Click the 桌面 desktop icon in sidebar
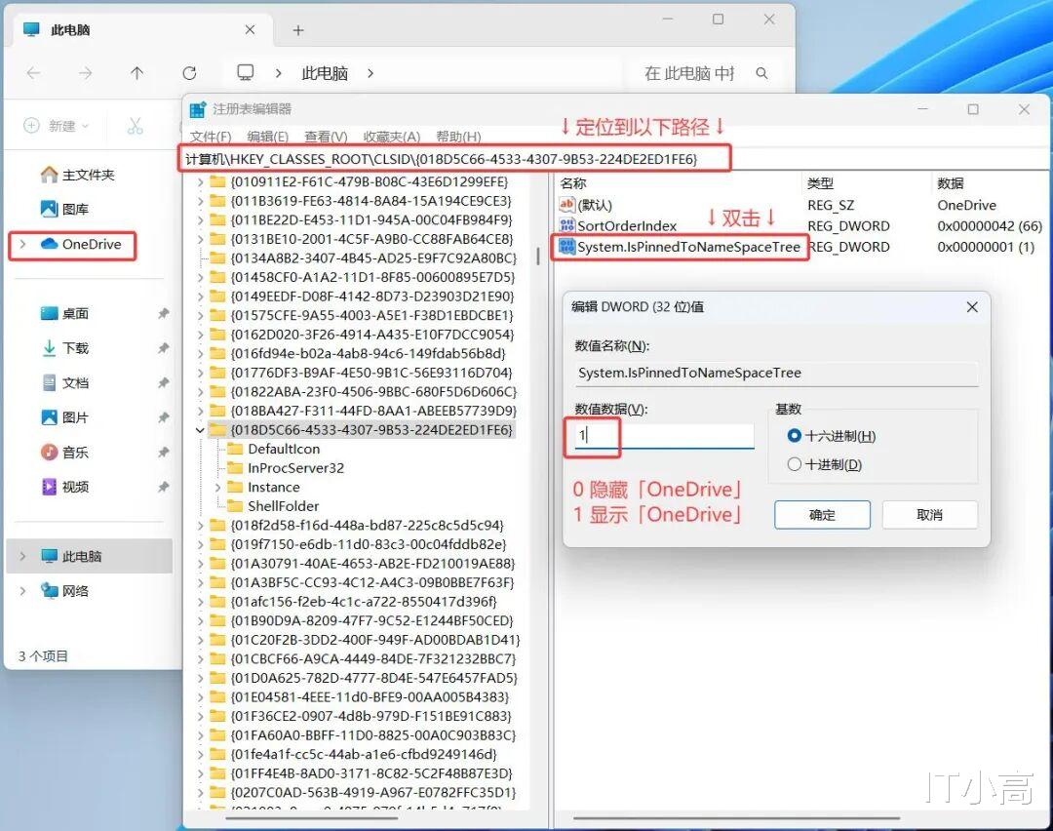The image size is (1053, 831). 49,313
